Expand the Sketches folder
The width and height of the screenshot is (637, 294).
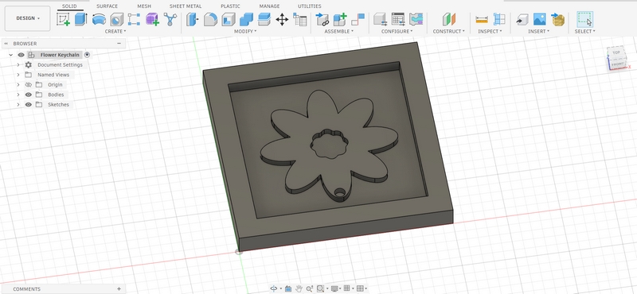18,105
